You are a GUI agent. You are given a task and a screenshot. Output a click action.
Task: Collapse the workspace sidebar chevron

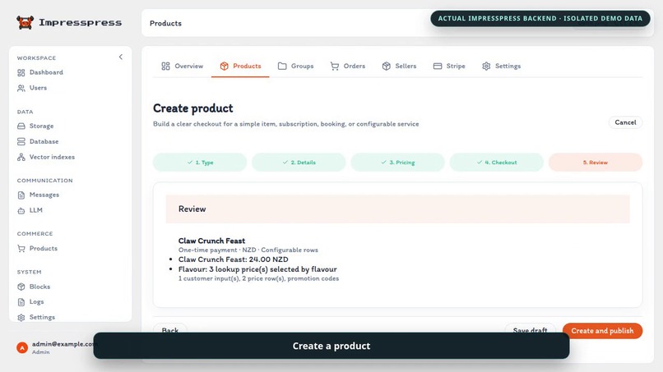coord(120,57)
